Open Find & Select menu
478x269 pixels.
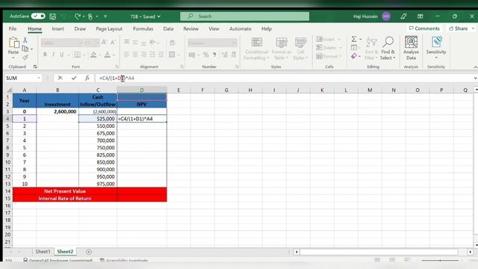[388, 49]
